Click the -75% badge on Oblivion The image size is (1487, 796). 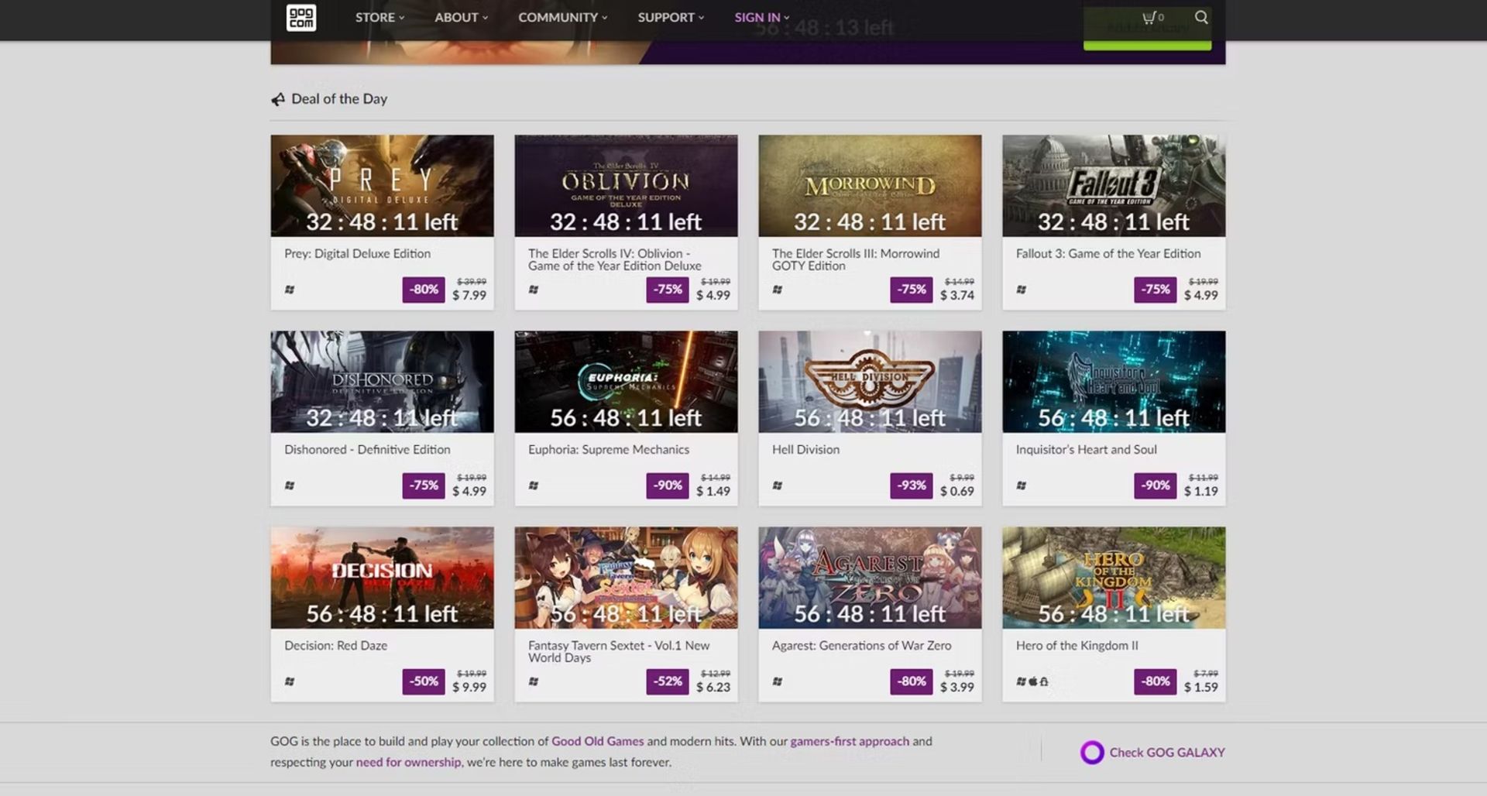coord(668,290)
